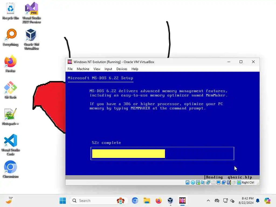Open the Devices menu

122,69
